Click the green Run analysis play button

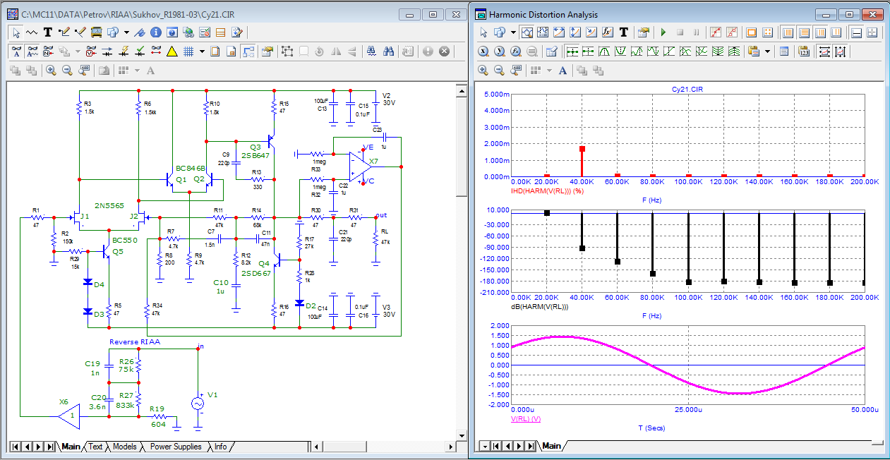663,32
